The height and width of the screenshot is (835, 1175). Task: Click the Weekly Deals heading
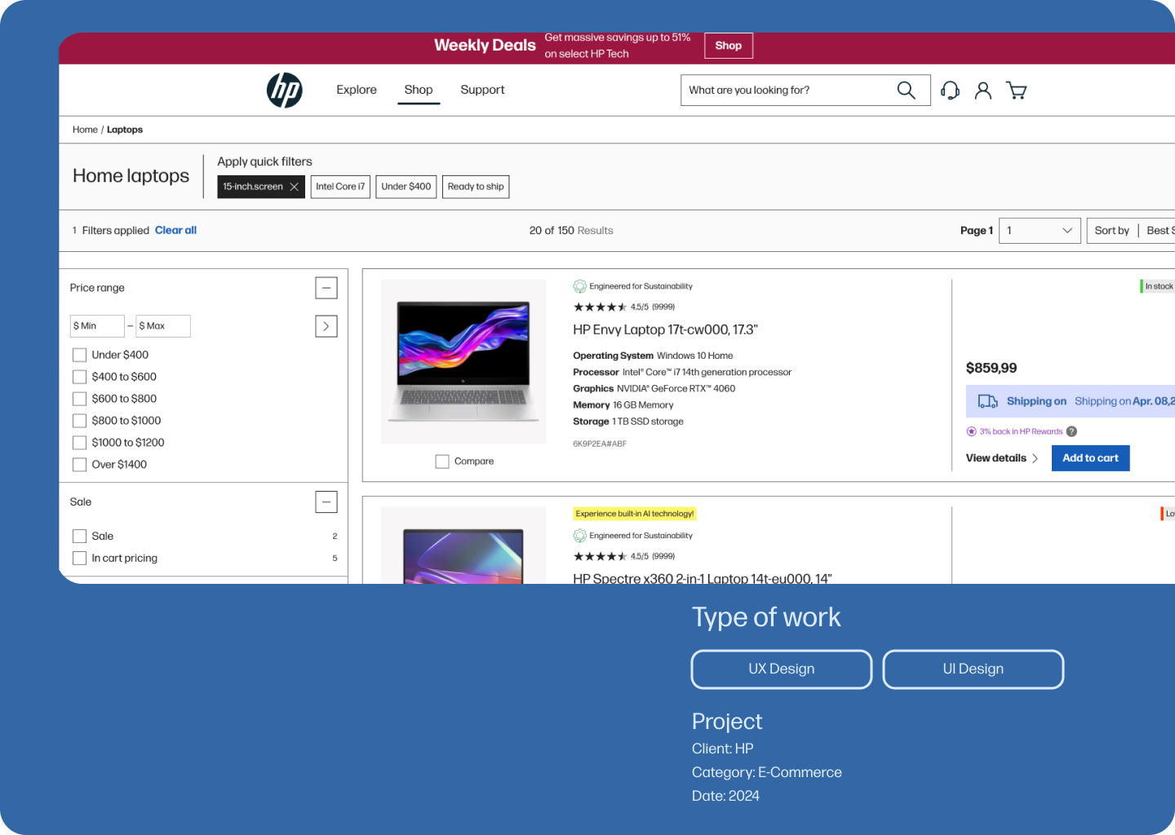pyautogui.click(x=485, y=46)
